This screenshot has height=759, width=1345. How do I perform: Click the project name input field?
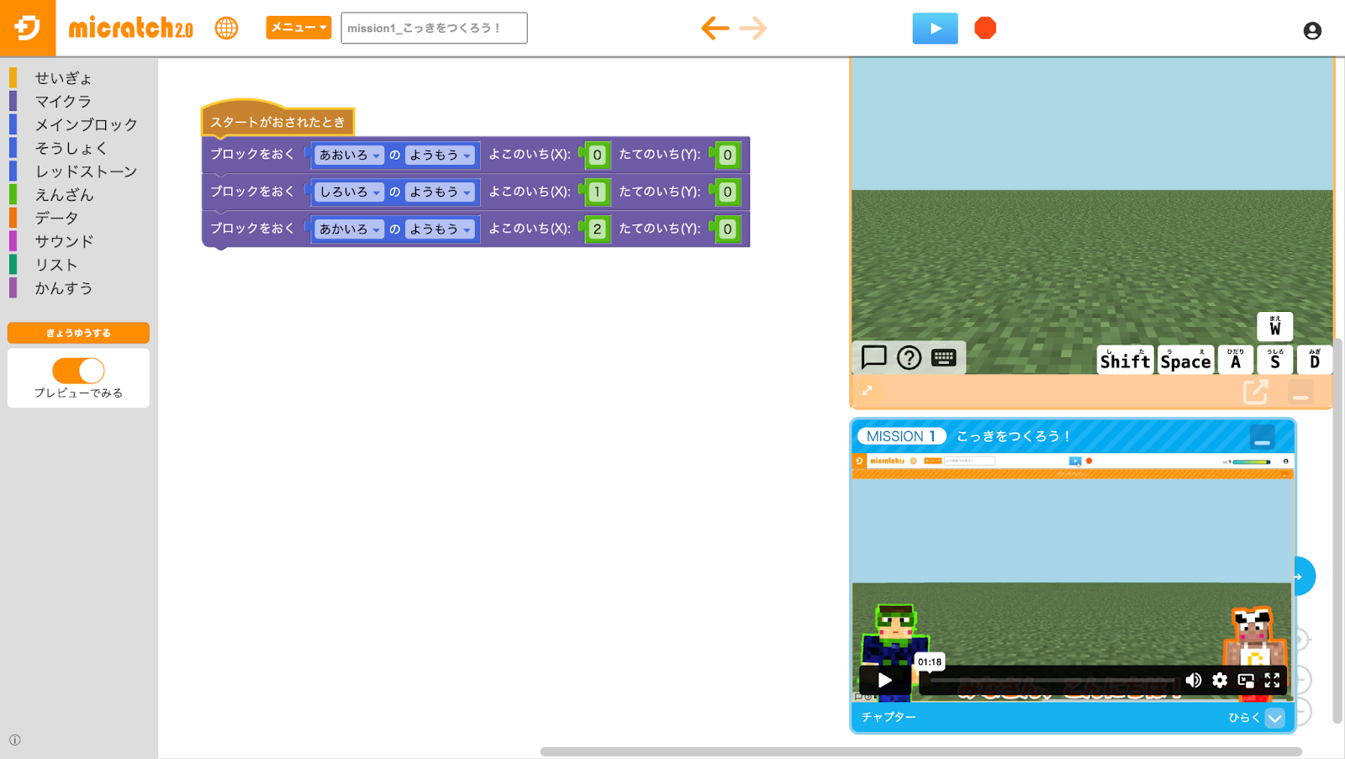[x=434, y=29]
